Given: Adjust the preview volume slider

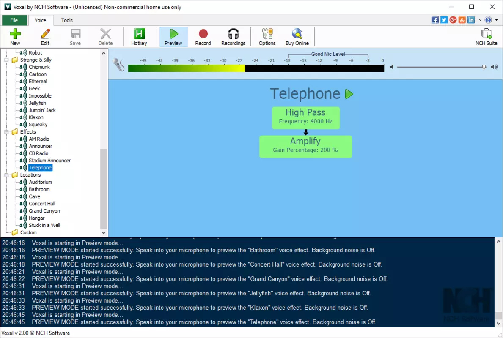Looking at the screenshot, I should pyautogui.click(x=484, y=67).
